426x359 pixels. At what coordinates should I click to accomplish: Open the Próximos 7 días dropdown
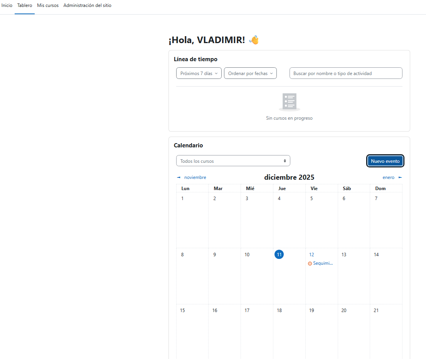199,73
